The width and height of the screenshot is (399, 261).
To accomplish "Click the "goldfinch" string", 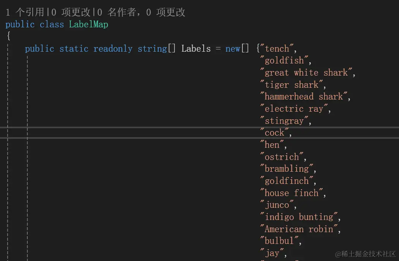I will tap(287, 180).
